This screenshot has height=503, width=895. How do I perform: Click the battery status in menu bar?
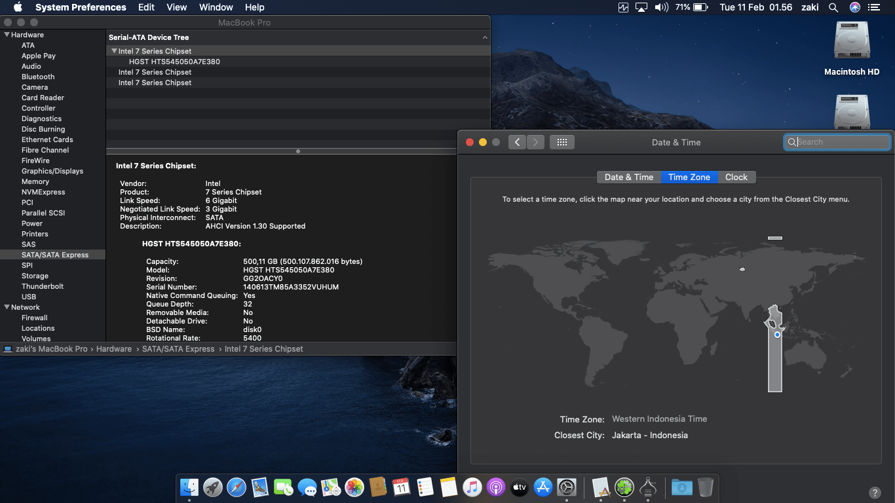(692, 7)
